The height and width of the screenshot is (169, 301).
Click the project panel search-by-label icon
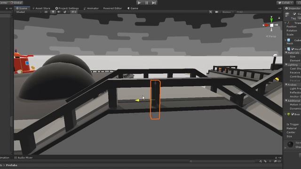pyautogui.click(x=265, y=161)
